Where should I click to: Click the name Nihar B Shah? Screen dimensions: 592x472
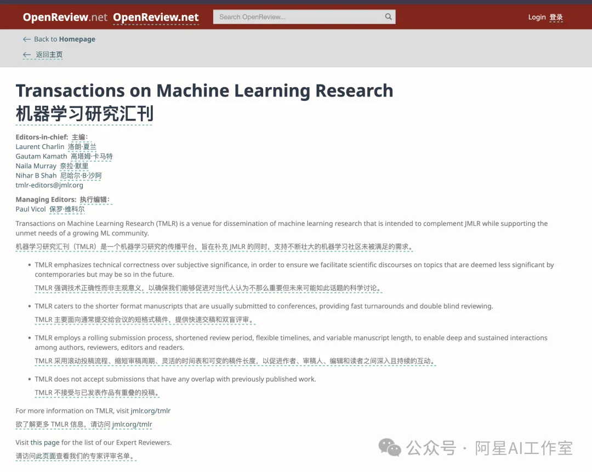point(36,175)
